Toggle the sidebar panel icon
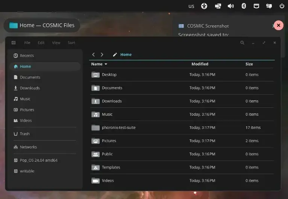 coord(14,43)
